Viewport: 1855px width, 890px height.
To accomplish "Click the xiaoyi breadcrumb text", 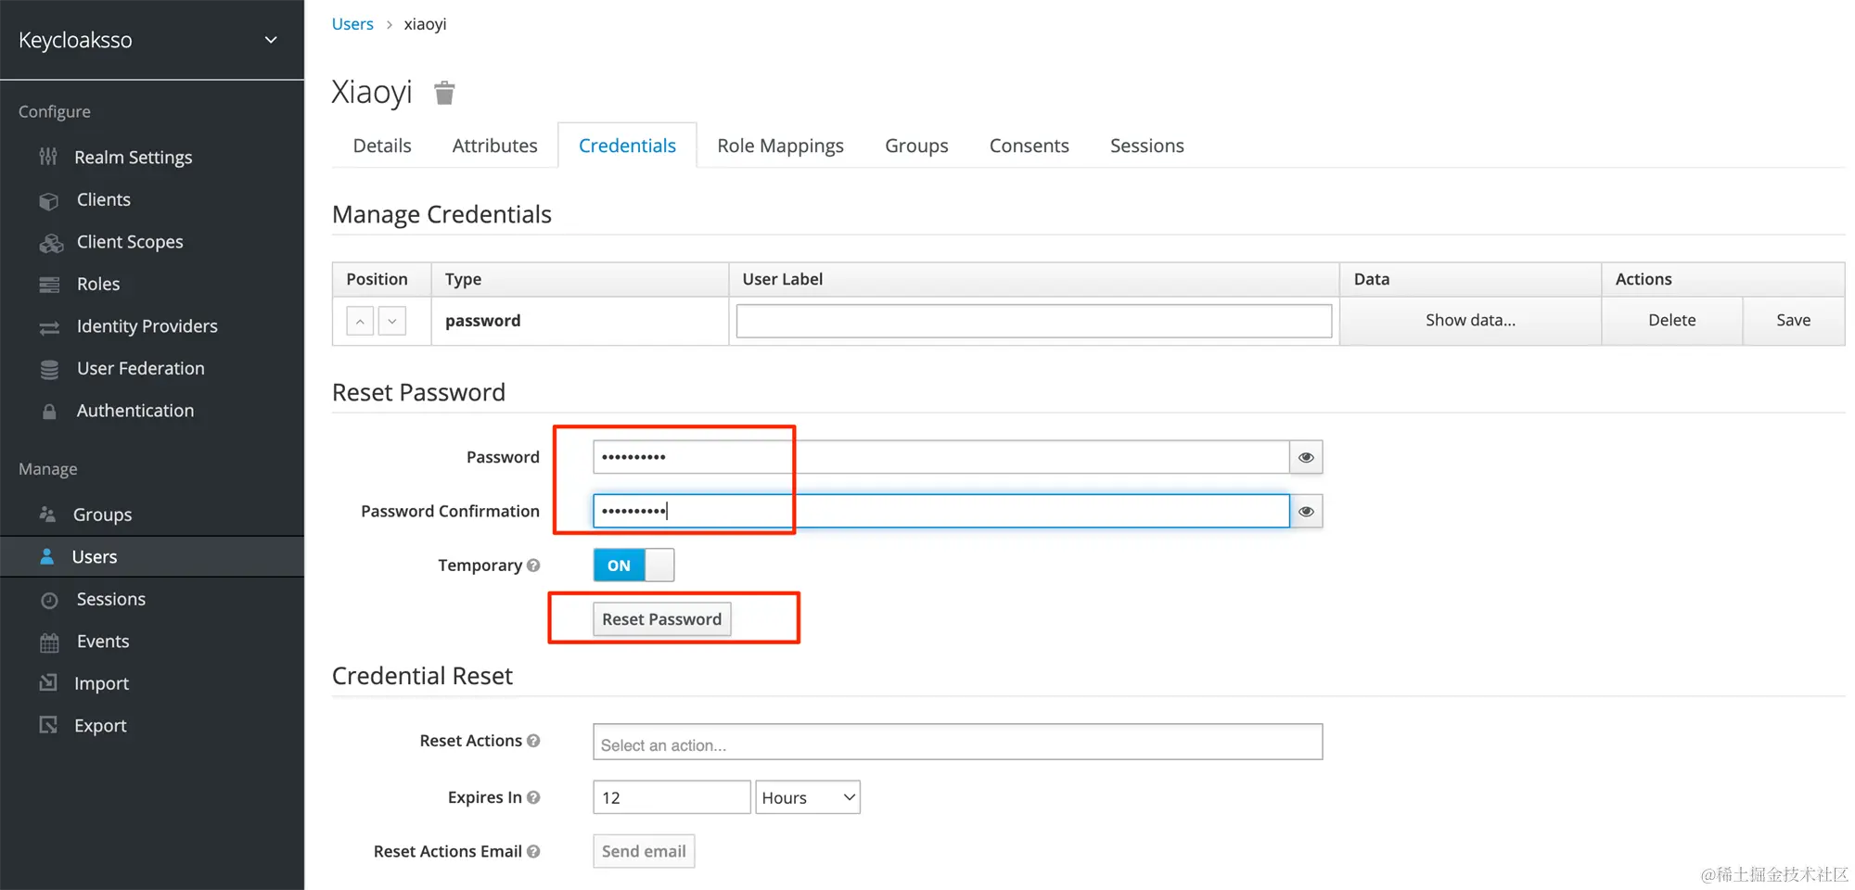I will (x=425, y=24).
